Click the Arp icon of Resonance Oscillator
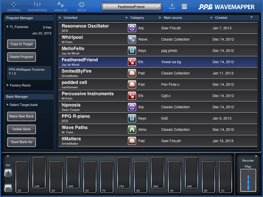Image resolution: width=263 pixels, height=197 pixels. click(132, 28)
